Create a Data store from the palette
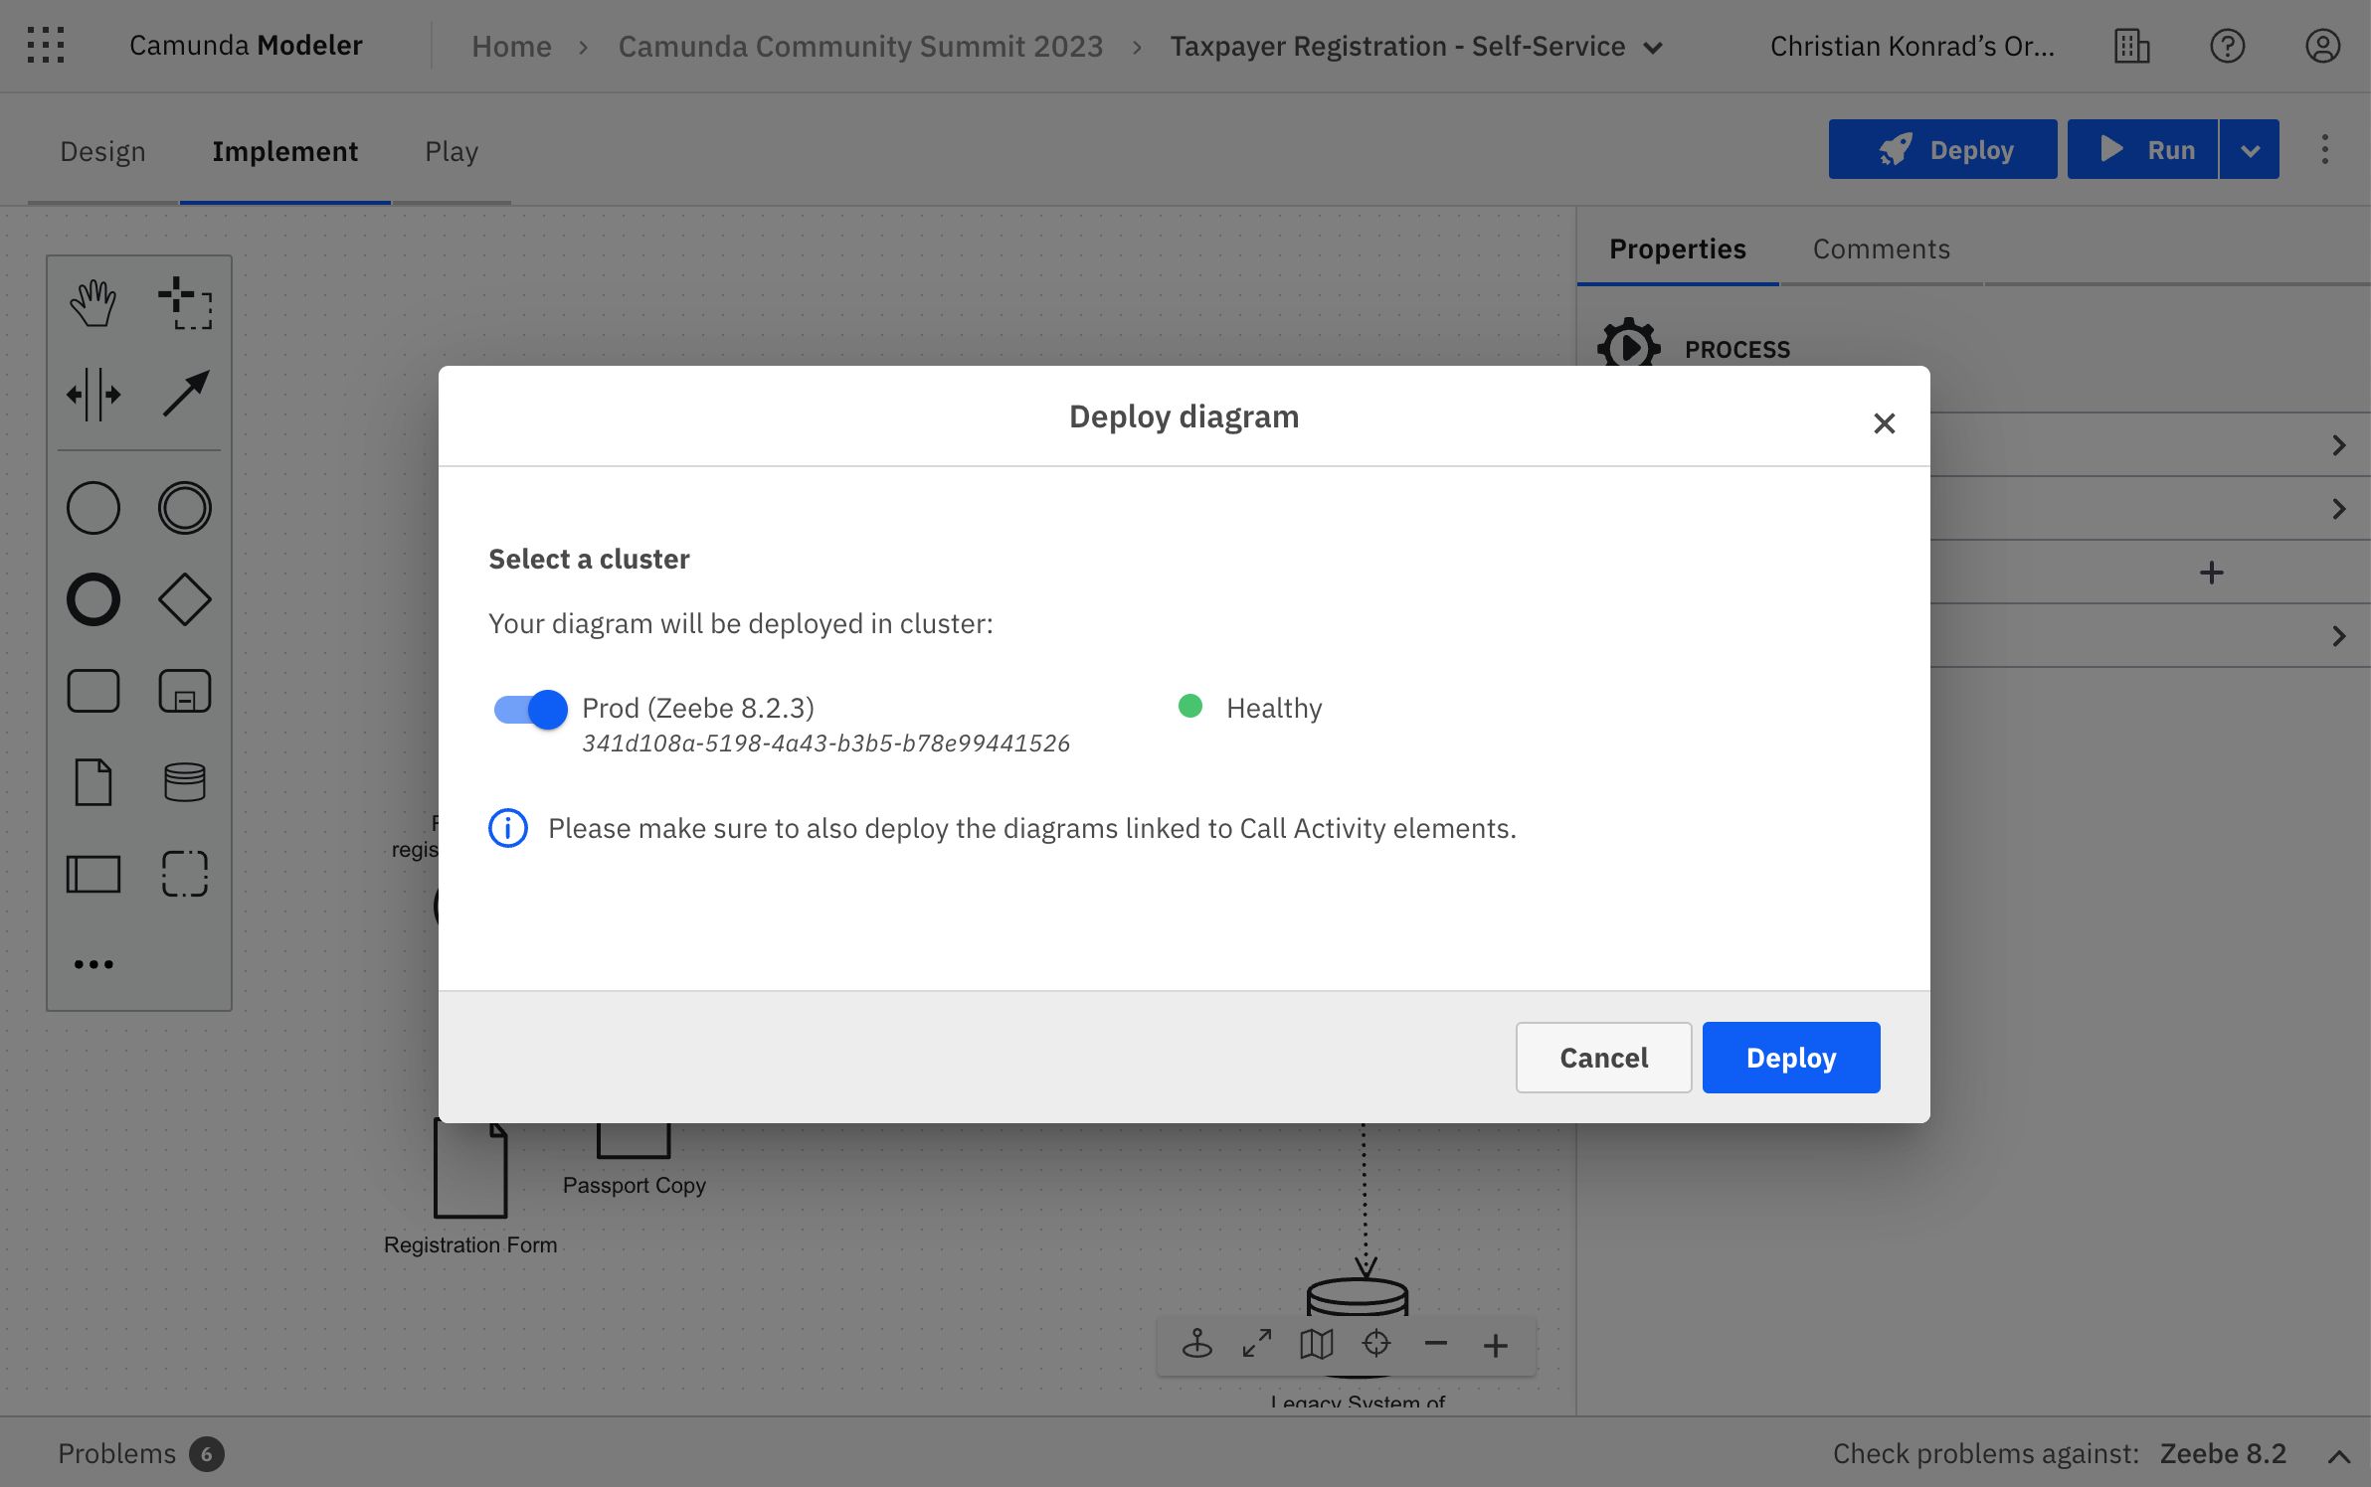This screenshot has width=2371, height=1487. tap(185, 782)
